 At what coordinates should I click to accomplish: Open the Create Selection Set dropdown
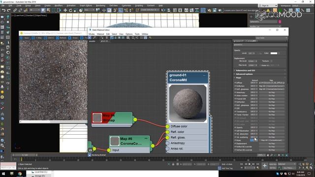[x=150, y=10]
